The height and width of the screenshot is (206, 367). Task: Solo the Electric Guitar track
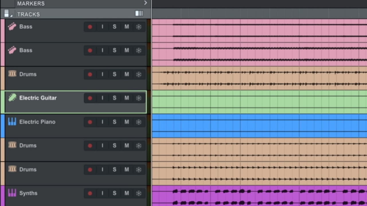pos(114,98)
